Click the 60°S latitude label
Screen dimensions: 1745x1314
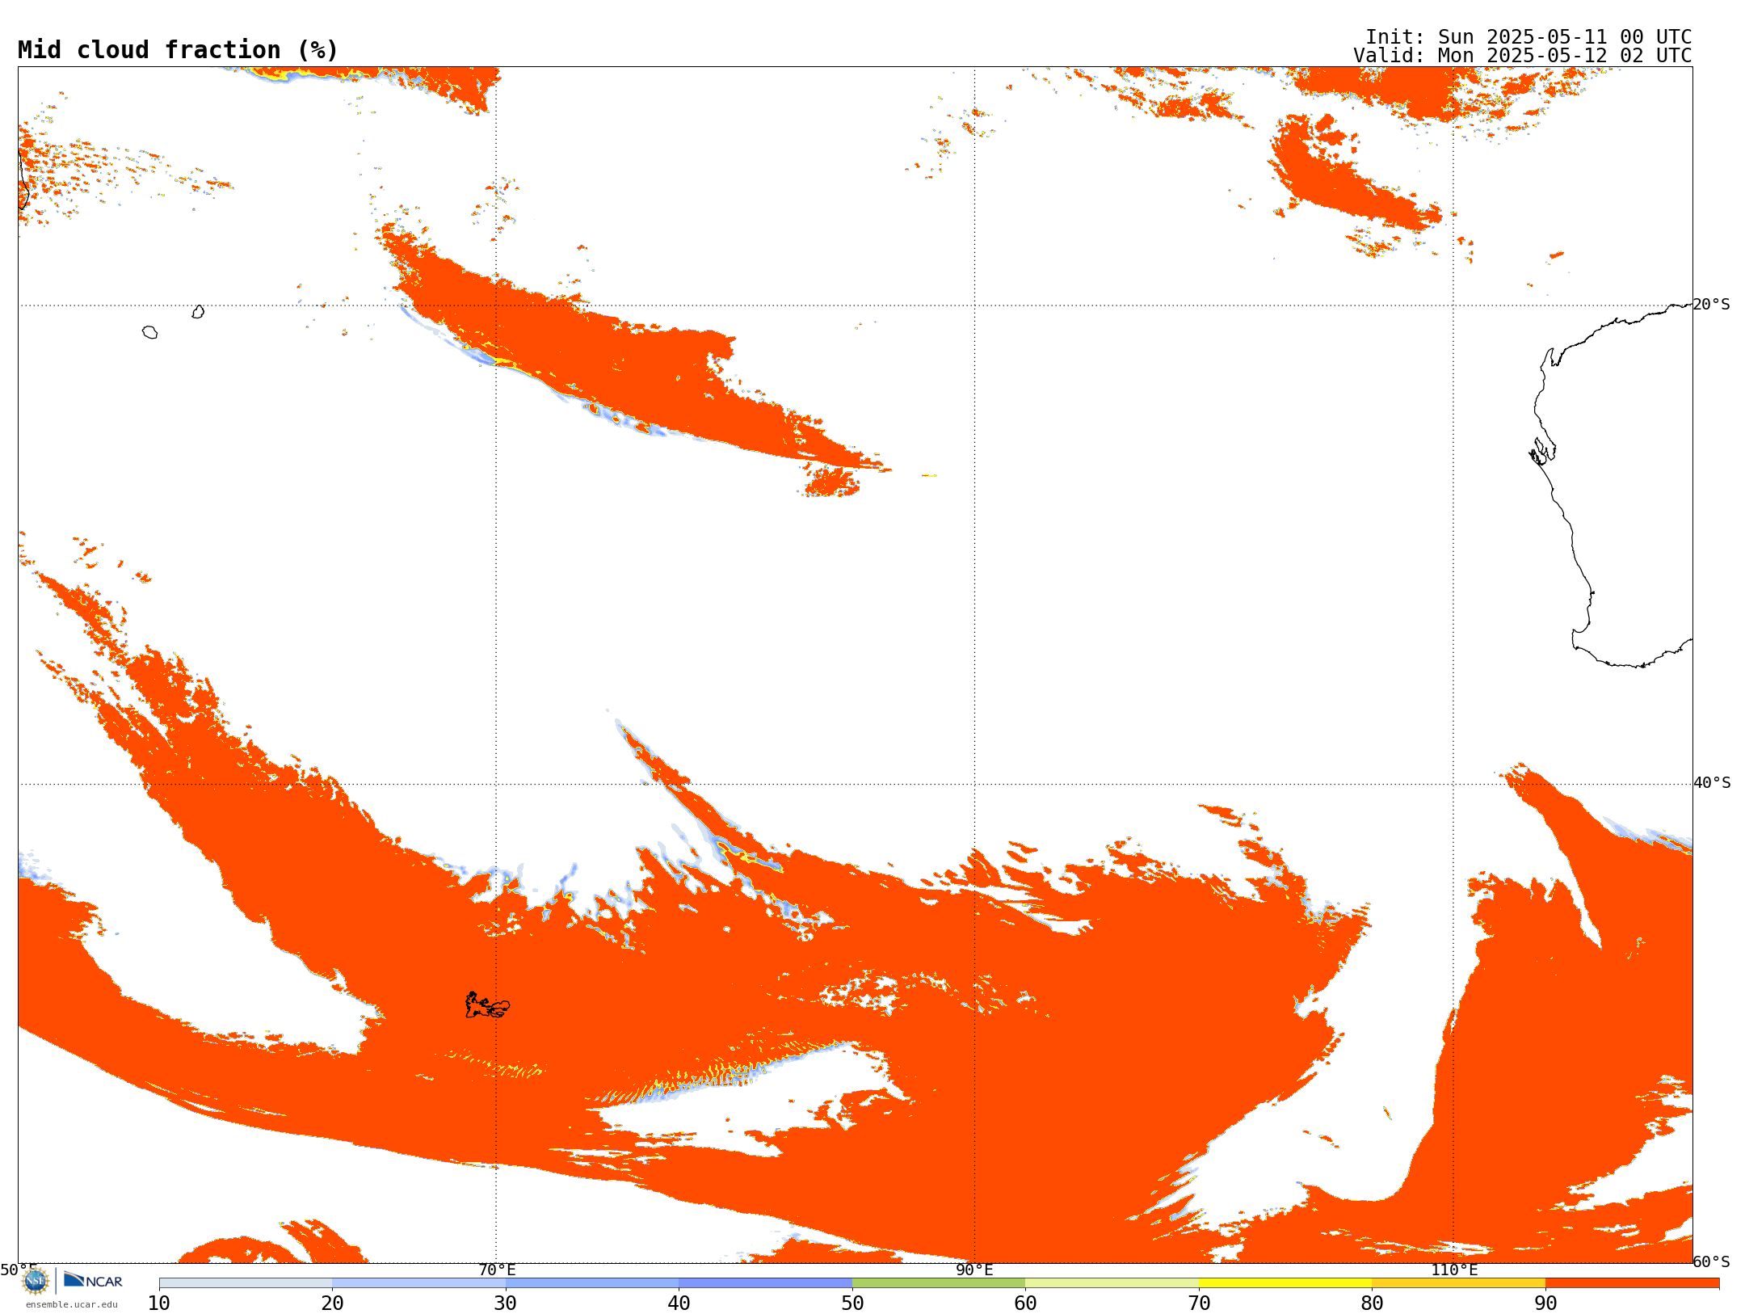click(x=1712, y=1261)
